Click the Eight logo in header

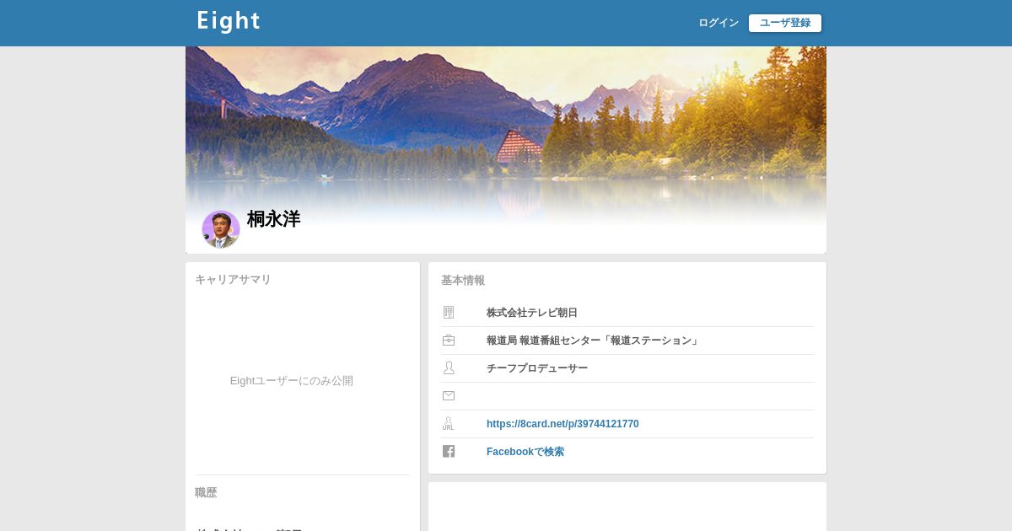(x=229, y=22)
